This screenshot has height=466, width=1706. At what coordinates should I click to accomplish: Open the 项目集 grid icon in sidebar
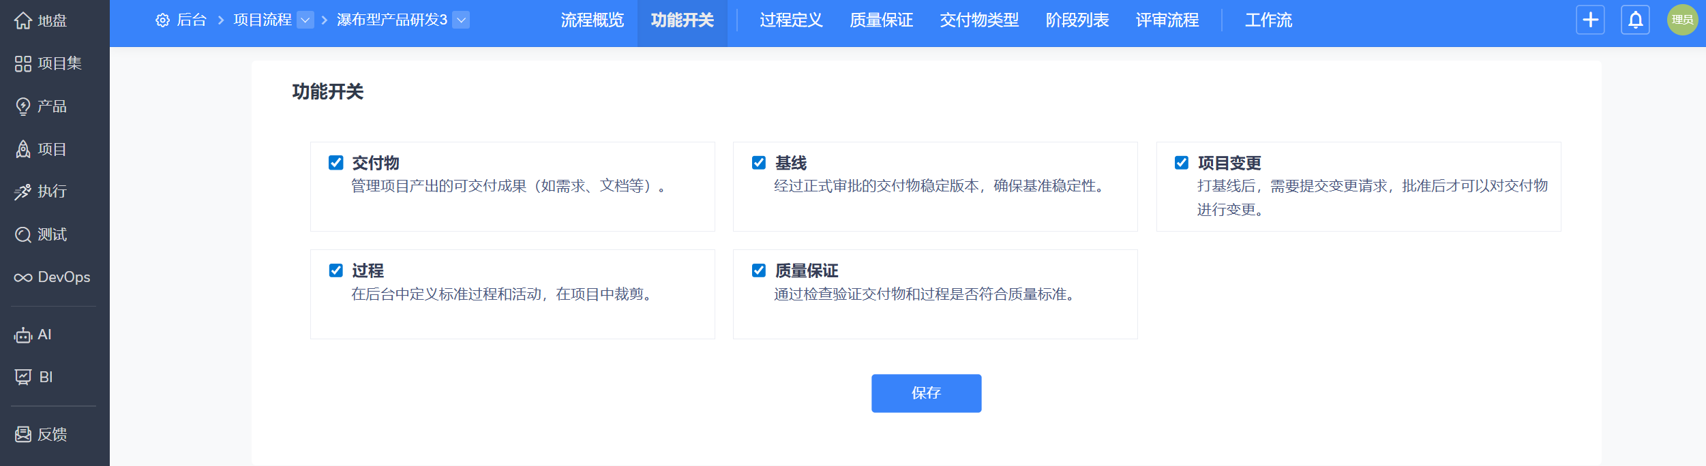tap(23, 64)
